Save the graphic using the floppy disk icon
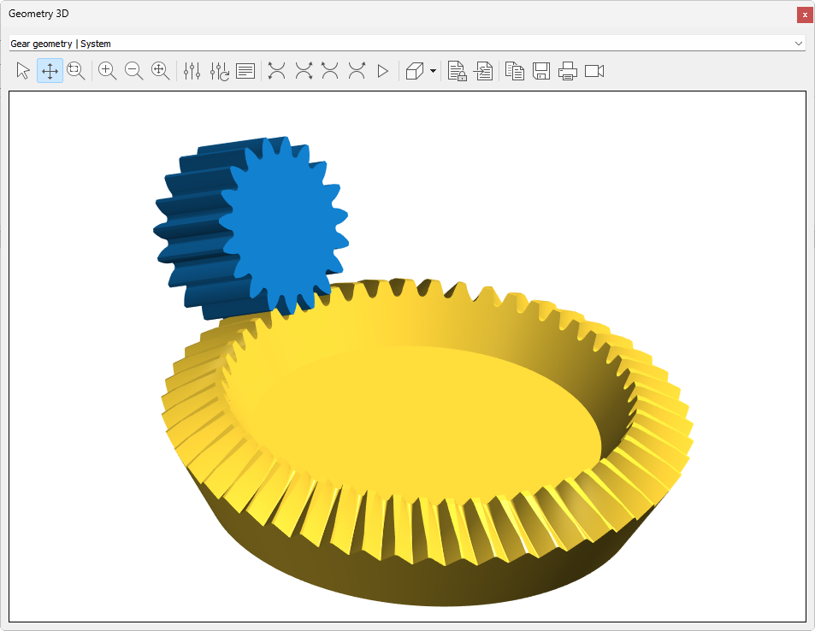815x631 pixels. pyautogui.click(x=541, y=71)
